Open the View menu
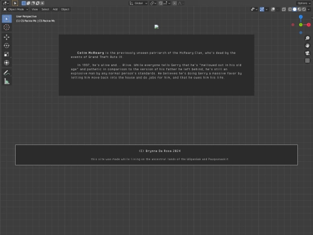The width and height of the screenshot is (313, 235). pyautogui.click(x=35, y=9)
